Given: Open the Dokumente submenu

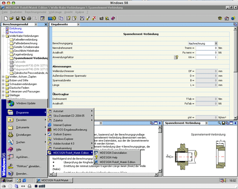Looking at the screenshot, I should tap(27, 127).
